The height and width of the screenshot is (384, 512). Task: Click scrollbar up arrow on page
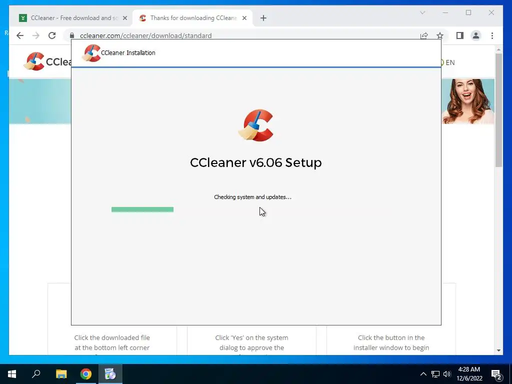(x=498, y=49)
